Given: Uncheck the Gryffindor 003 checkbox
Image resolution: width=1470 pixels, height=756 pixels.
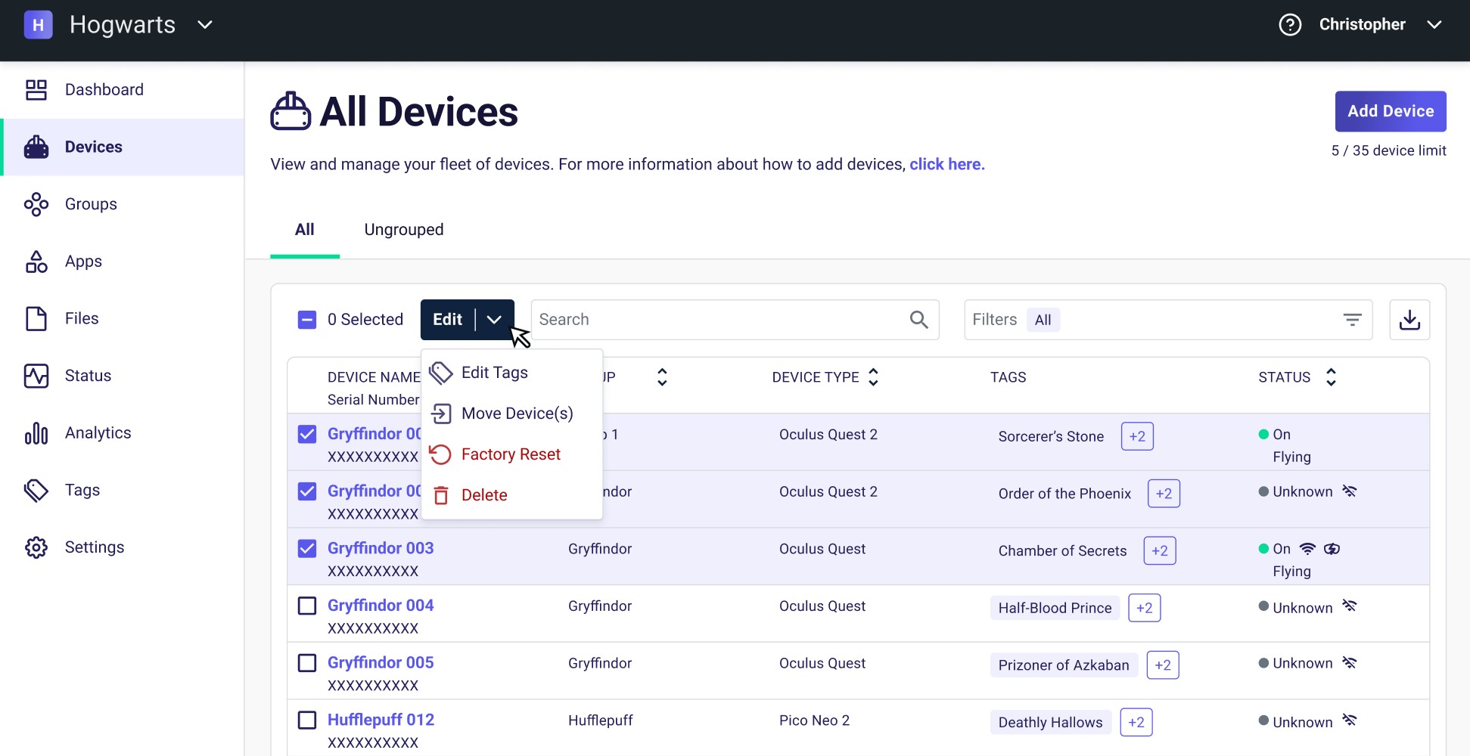Looking at the screenshot, I should 307,549.
